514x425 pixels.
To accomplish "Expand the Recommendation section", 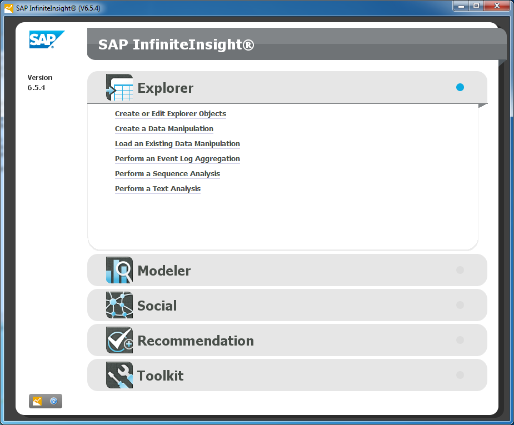I will coord(196,341).
